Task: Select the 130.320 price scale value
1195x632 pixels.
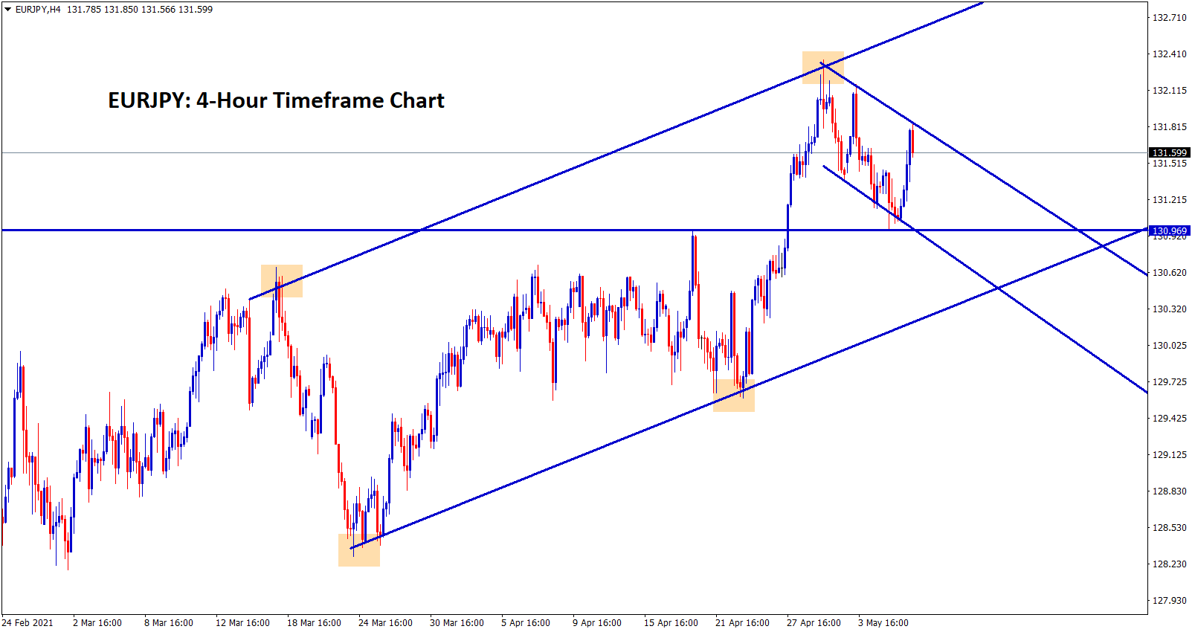Action: [1170, 309]
